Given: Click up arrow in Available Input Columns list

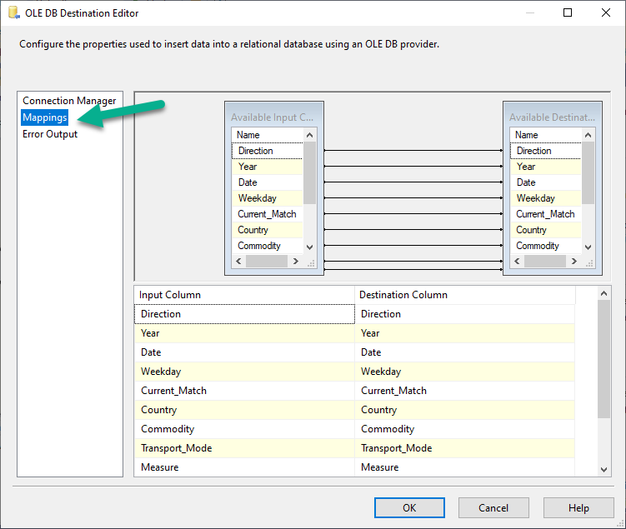Looking at the screenshot, I should coord(309,135).
